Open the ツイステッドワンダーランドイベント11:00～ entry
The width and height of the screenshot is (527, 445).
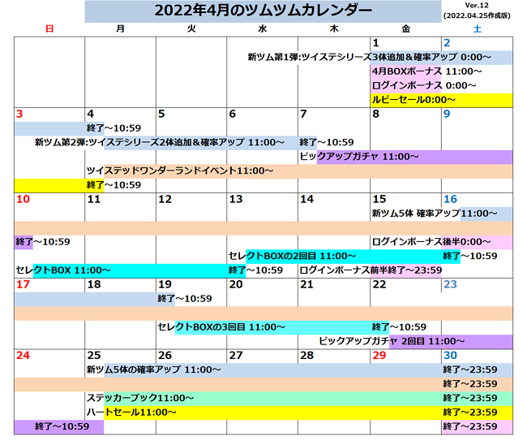coord(180,171)
